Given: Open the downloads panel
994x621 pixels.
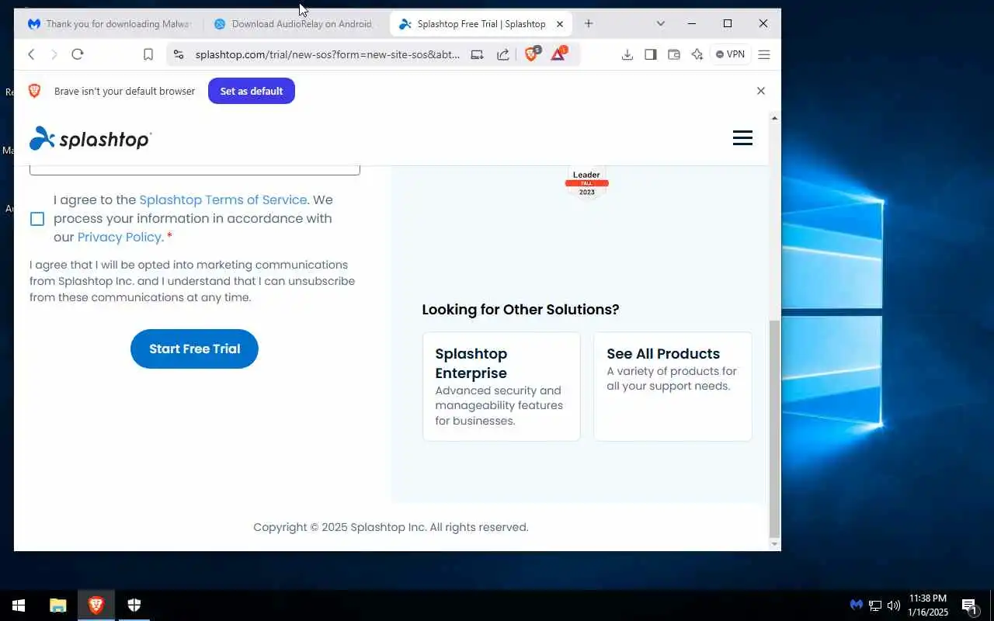Looking at the screenshot, I should click(627, 54).
